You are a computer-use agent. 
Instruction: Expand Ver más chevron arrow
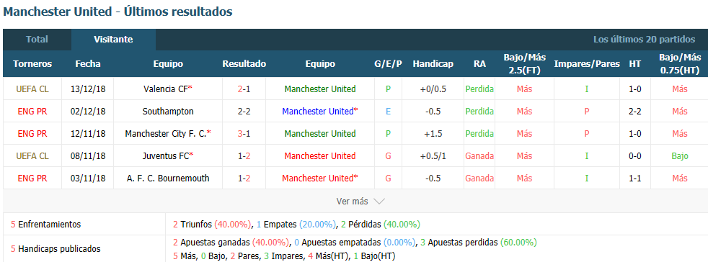(379, 201)
